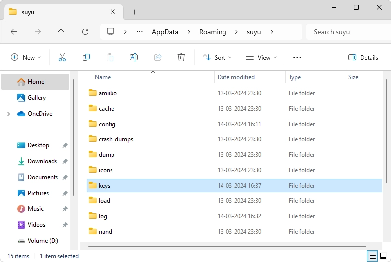
Task: Expand the OneDrive tree node
Action: 8,114
